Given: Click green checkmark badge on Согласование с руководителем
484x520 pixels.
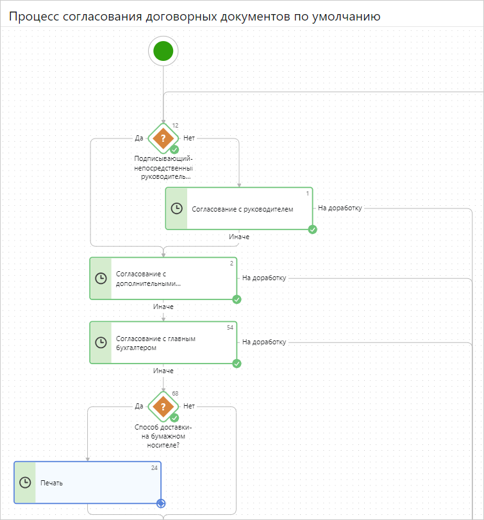Looking at the screenshot, I should (x=312, y=230).
